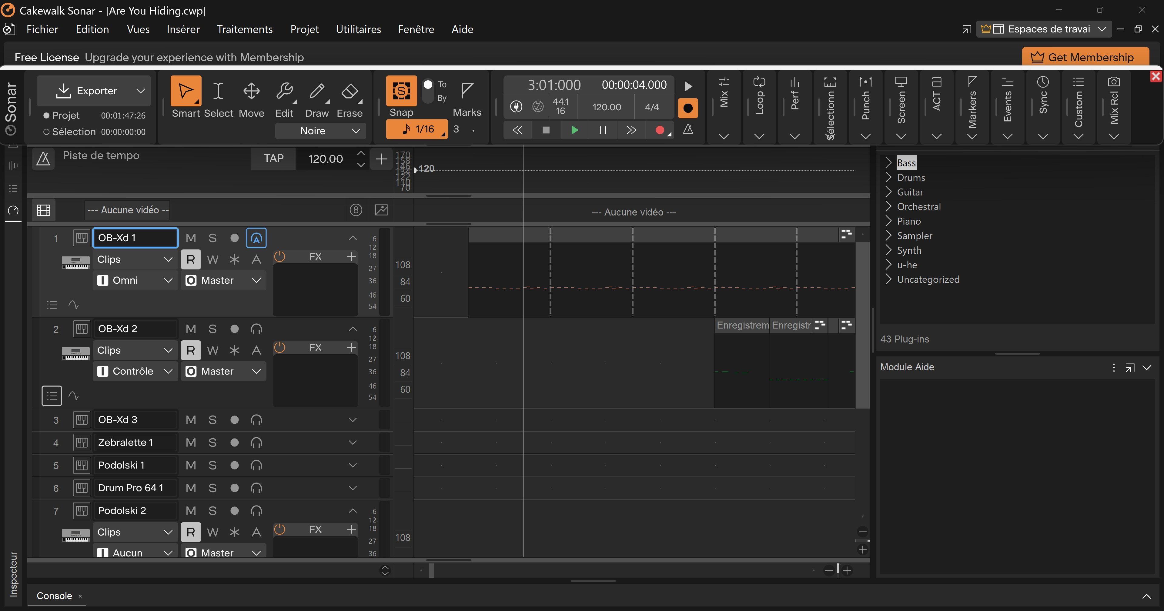Click the Stop transport button
This screenshot has height=611, width=1164.
(546, 130)
